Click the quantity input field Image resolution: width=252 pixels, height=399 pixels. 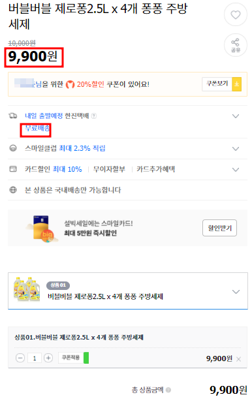[35, 359]
